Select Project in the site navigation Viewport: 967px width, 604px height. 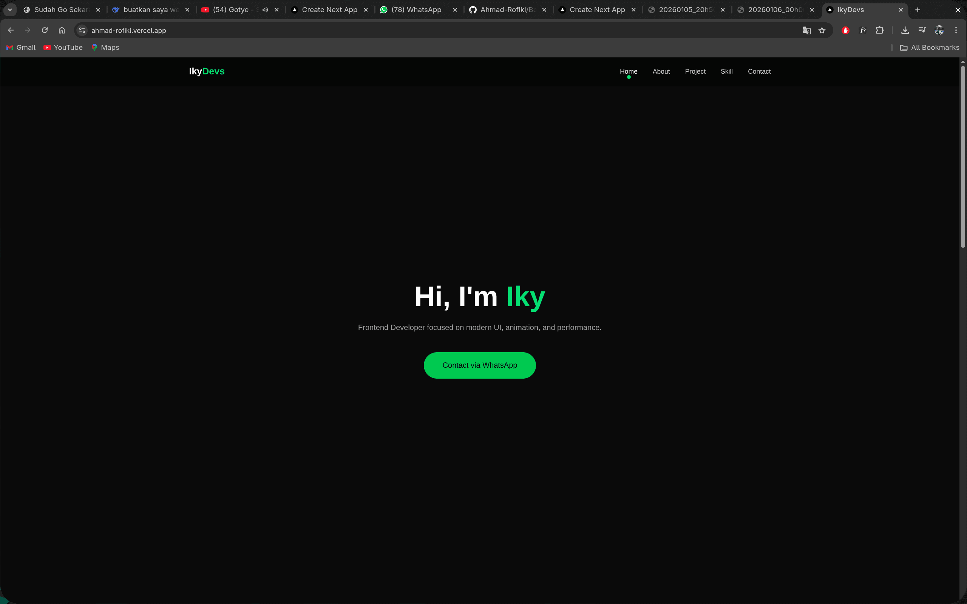[x=695, y=71]
